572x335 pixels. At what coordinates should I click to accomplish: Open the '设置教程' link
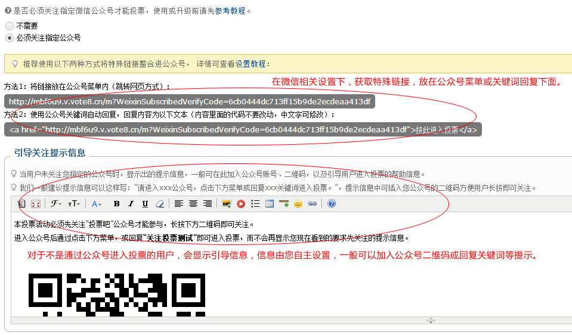click(250, 64)
